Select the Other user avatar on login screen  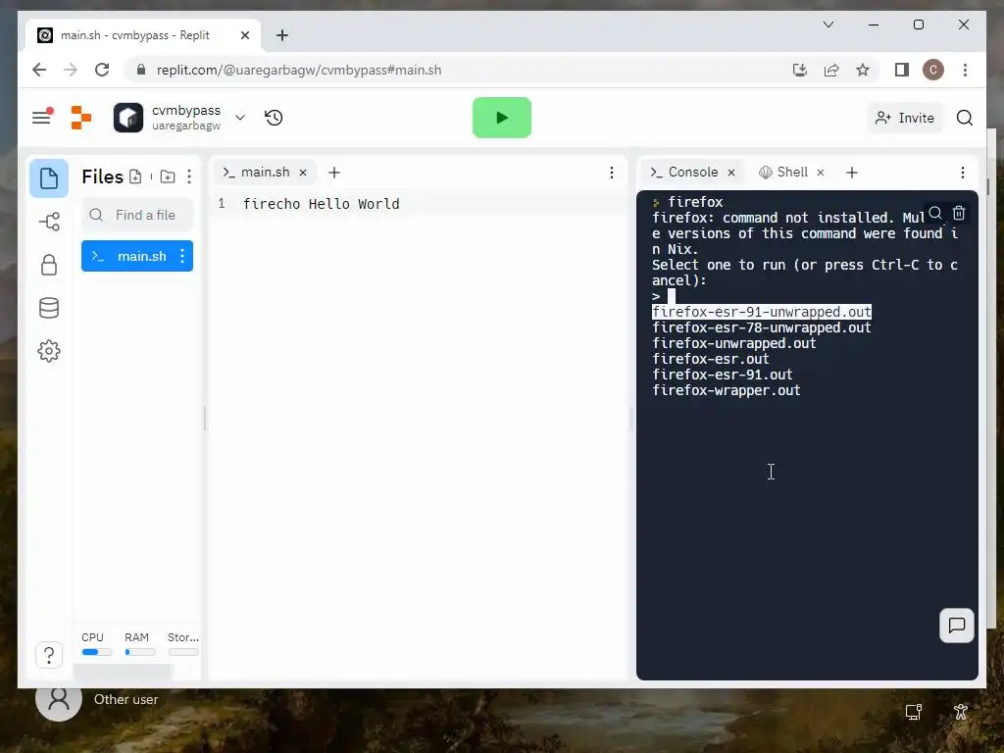(59, 699)
